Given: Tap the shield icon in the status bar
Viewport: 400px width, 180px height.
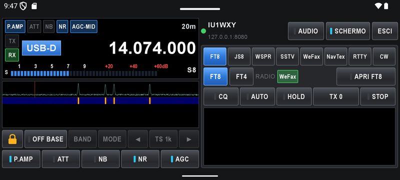Looking at the screenshot, I should pyautogui.click(x=23, y=6).
